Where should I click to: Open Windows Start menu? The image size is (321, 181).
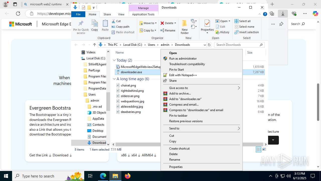coord(6,176)
